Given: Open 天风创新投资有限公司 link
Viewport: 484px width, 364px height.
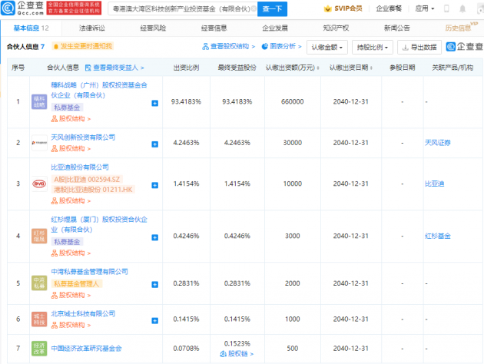Looking at the screenshot, I should 83,137.
